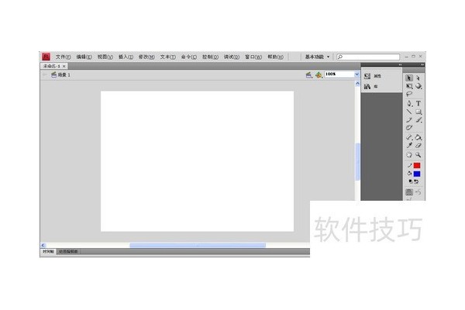Select the Brush tool
The image size is (465, 310).
click(418, 120)
